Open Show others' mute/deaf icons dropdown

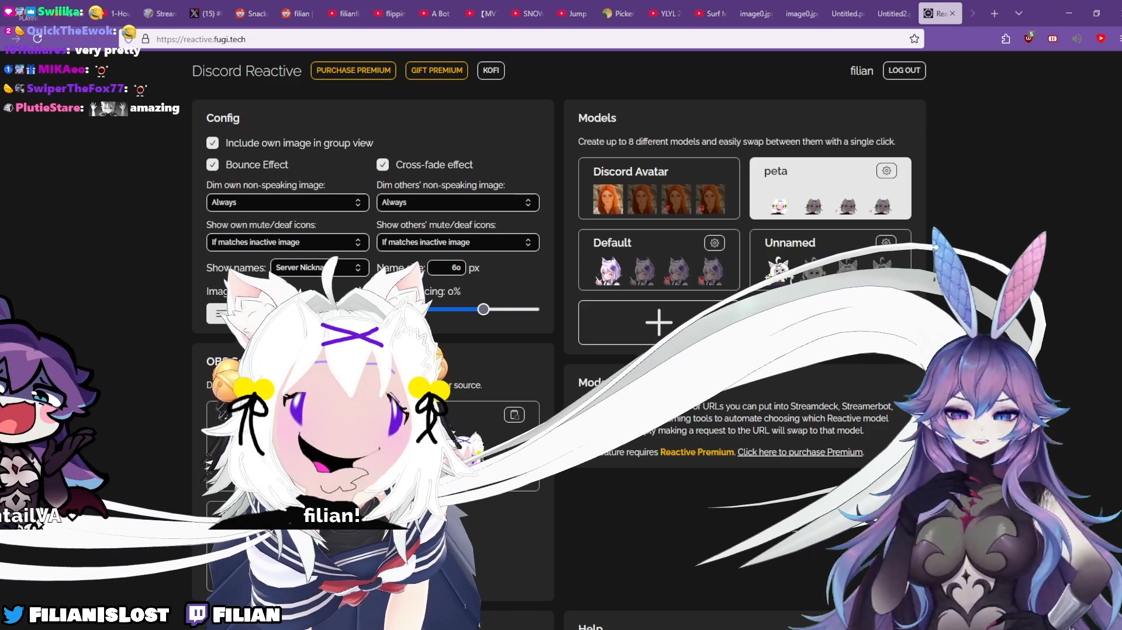point(458,242)
